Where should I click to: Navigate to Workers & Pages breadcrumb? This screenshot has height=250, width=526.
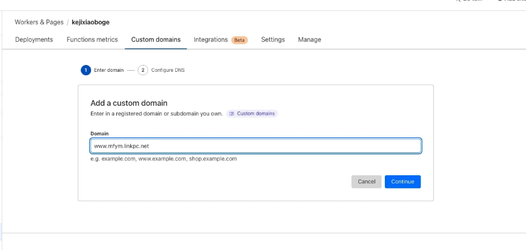click(x=39, y=22)
